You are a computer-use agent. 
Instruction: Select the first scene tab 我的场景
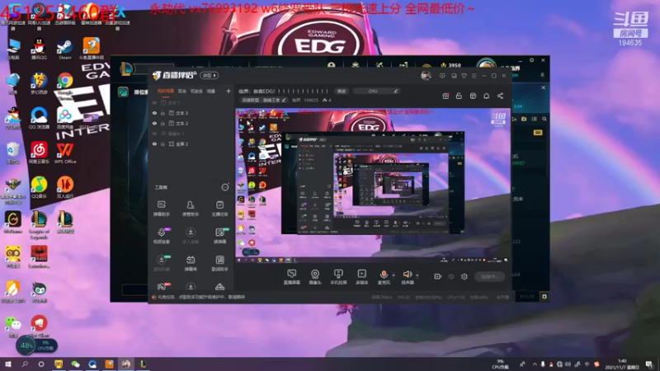[x=166, y=91]
